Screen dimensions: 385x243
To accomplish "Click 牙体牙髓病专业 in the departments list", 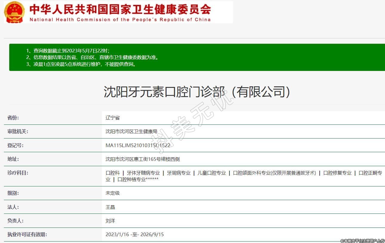I will (x=143, y=173).
